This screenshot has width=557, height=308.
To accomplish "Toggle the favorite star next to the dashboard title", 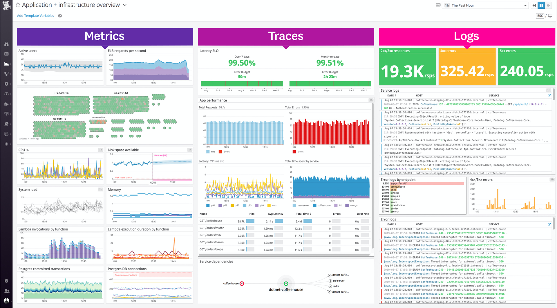I will (x=17, y=5).
